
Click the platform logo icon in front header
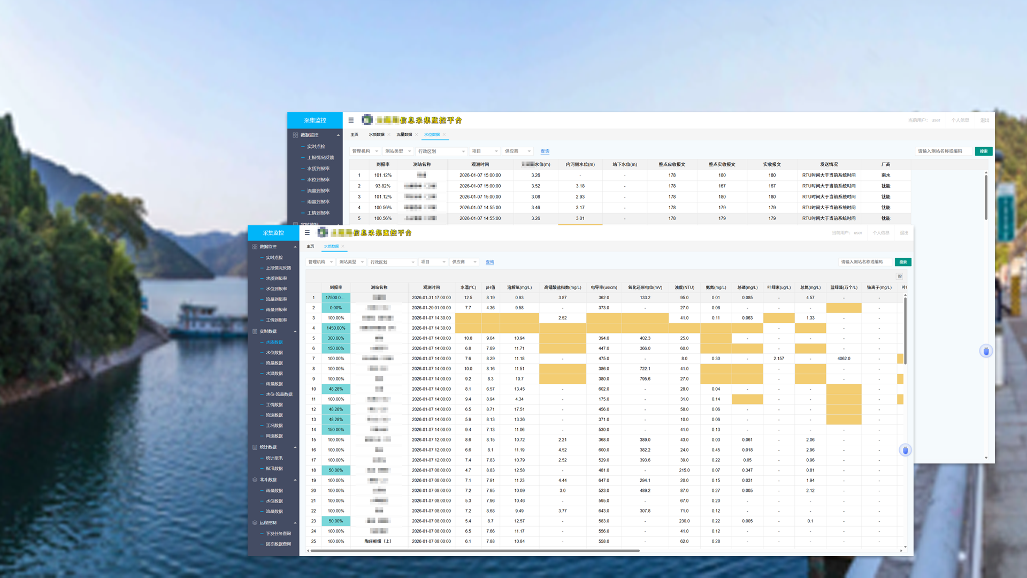[323, 232]
